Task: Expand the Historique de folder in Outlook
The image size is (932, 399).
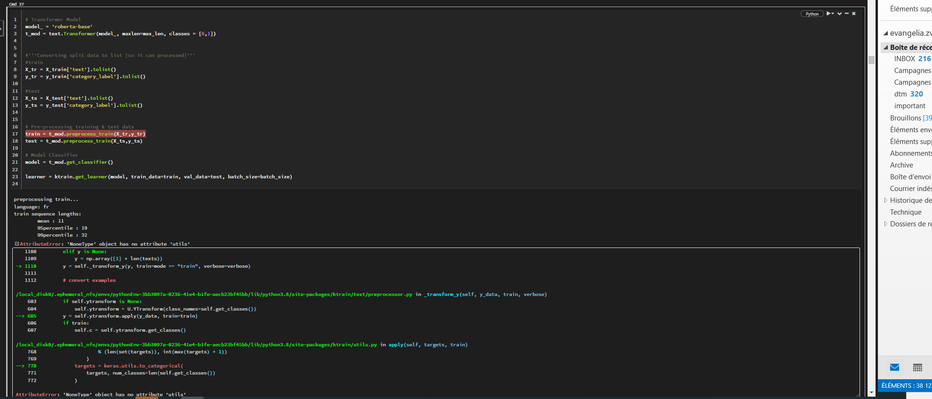Action: [x=885, y=200]
